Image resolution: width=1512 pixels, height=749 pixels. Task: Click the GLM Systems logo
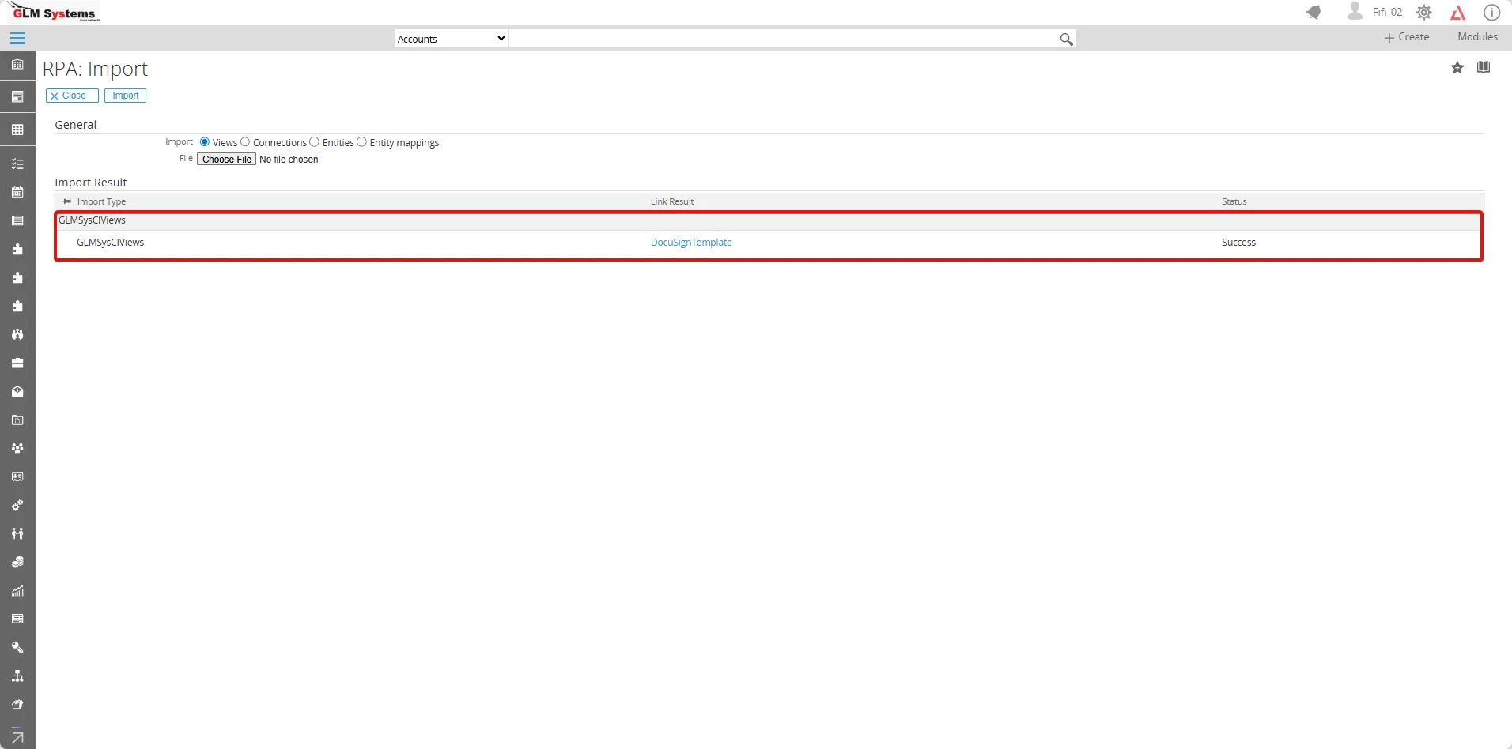[x=55, y=13]
